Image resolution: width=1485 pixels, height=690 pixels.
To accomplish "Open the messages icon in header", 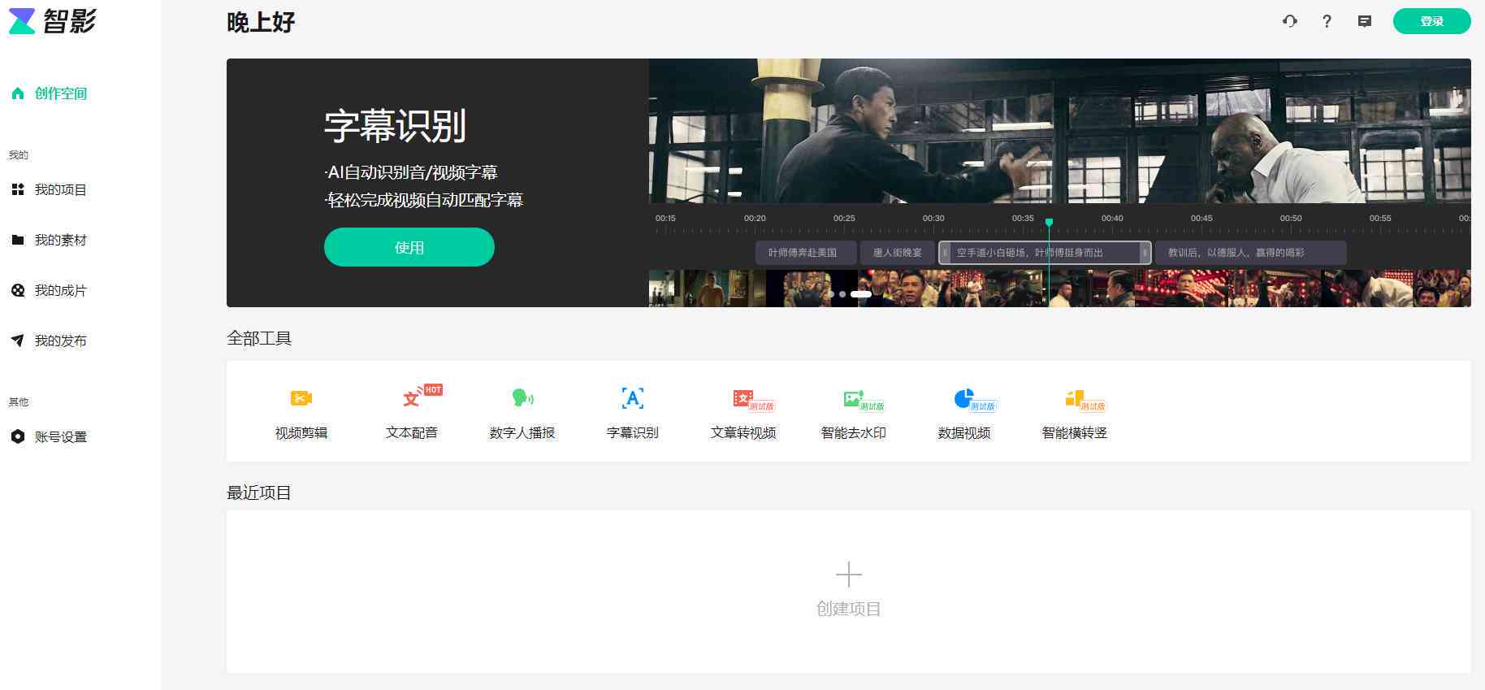I will (x=1365, y=21).
